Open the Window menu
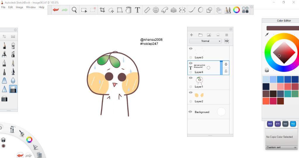Viewport: 299px width, 158px height. click(31, 7)
